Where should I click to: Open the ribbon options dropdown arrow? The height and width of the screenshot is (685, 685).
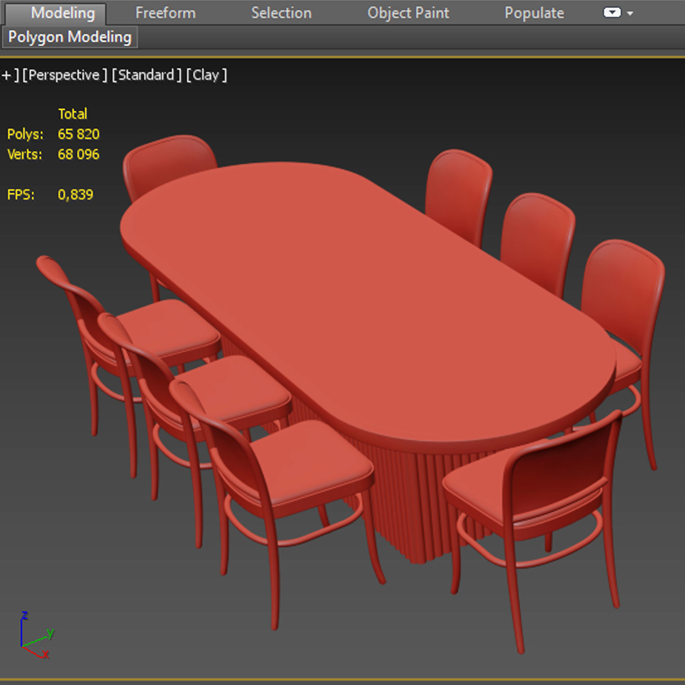coord(630,14)
